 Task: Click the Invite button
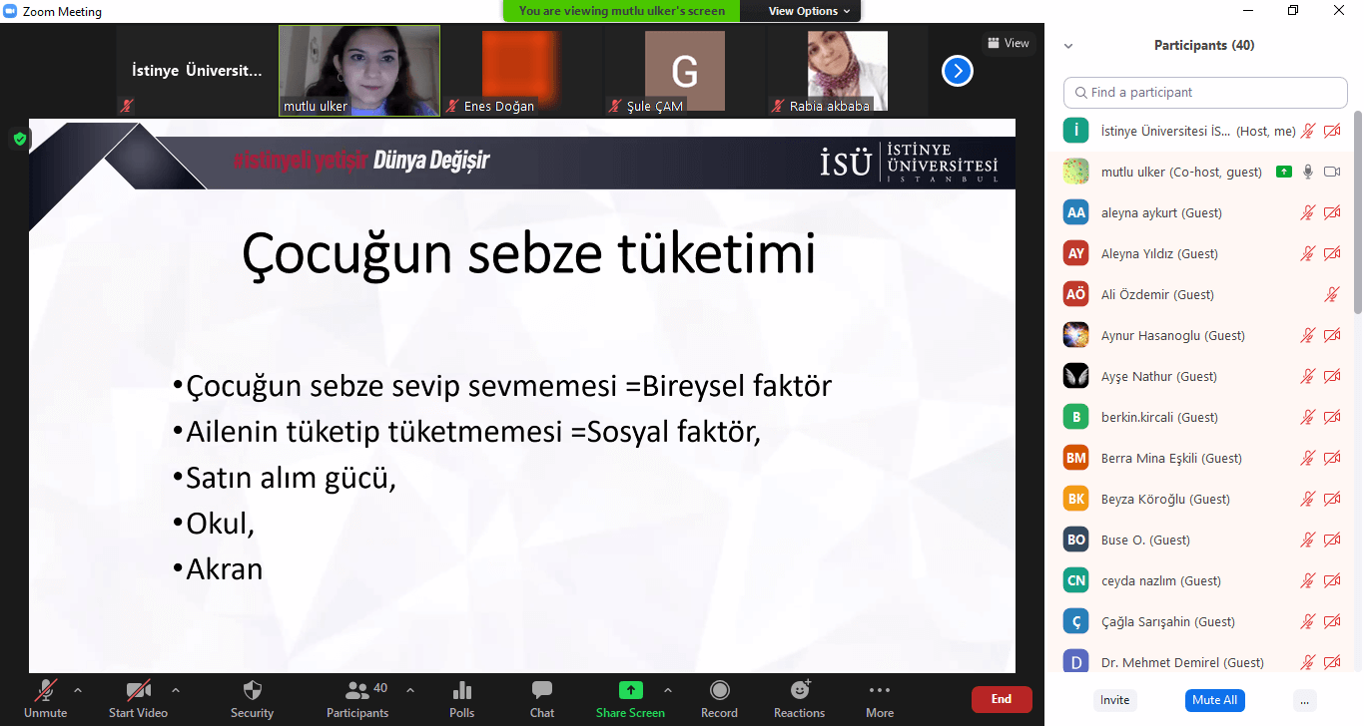coord(1114,700)
